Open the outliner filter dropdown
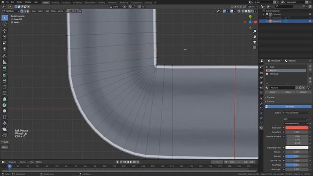The height and width of the screenshot is (176, 313). pyautogui.click(x=305, y=6)
